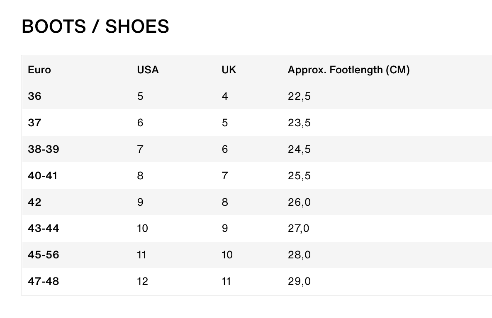Viewport: 492px width, 318px height.
Task: Select the 45-56 Euro size cell
Action: coord(44,255)
